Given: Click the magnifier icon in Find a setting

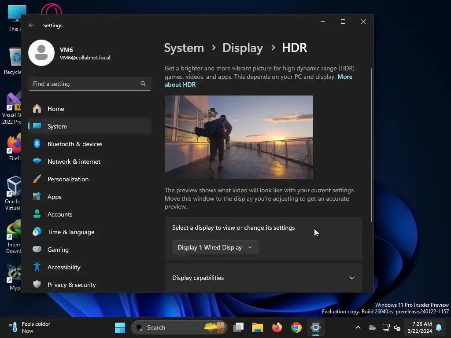Looking at the screenshot, I should coord(143,84).
